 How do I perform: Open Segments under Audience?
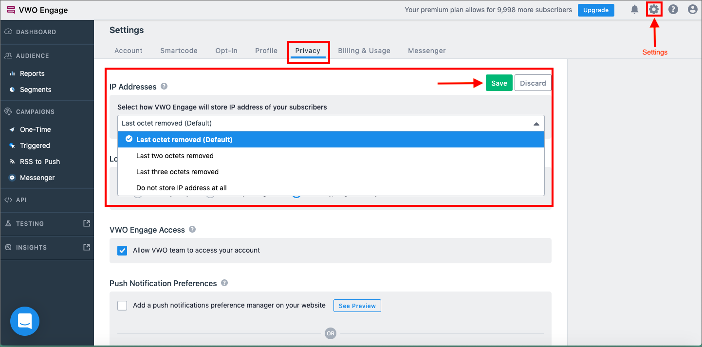[x=36, y=90]
